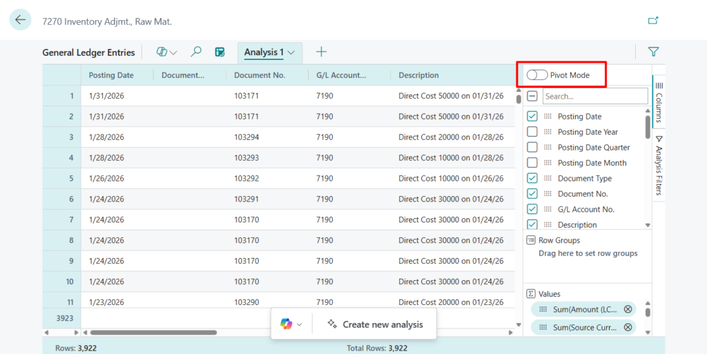707x354 pixels.
Task: Uncheck the Posting Date column checkbox
Action: (x=532, y=117)
